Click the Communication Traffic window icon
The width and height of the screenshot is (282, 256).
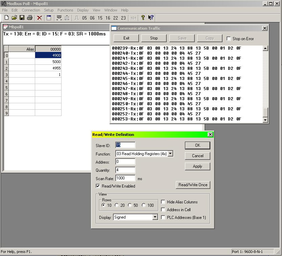(114, 28)
